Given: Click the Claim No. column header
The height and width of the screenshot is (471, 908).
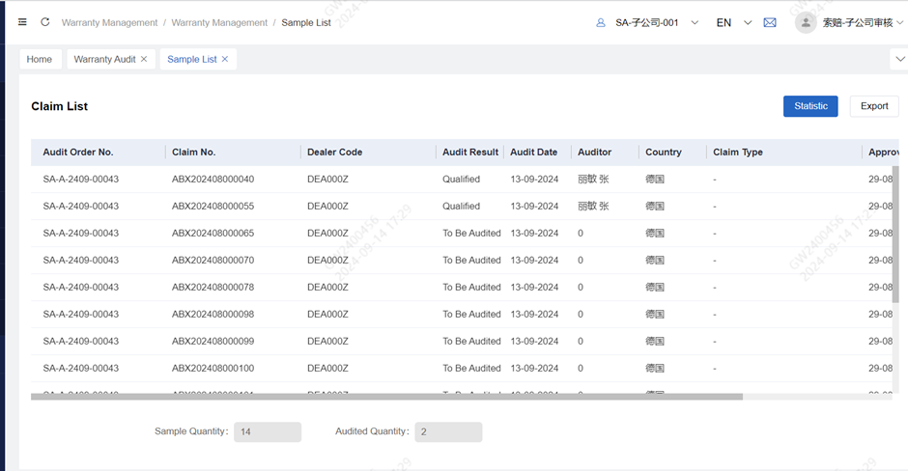Looking at the screenshot, I should point(193,152).
